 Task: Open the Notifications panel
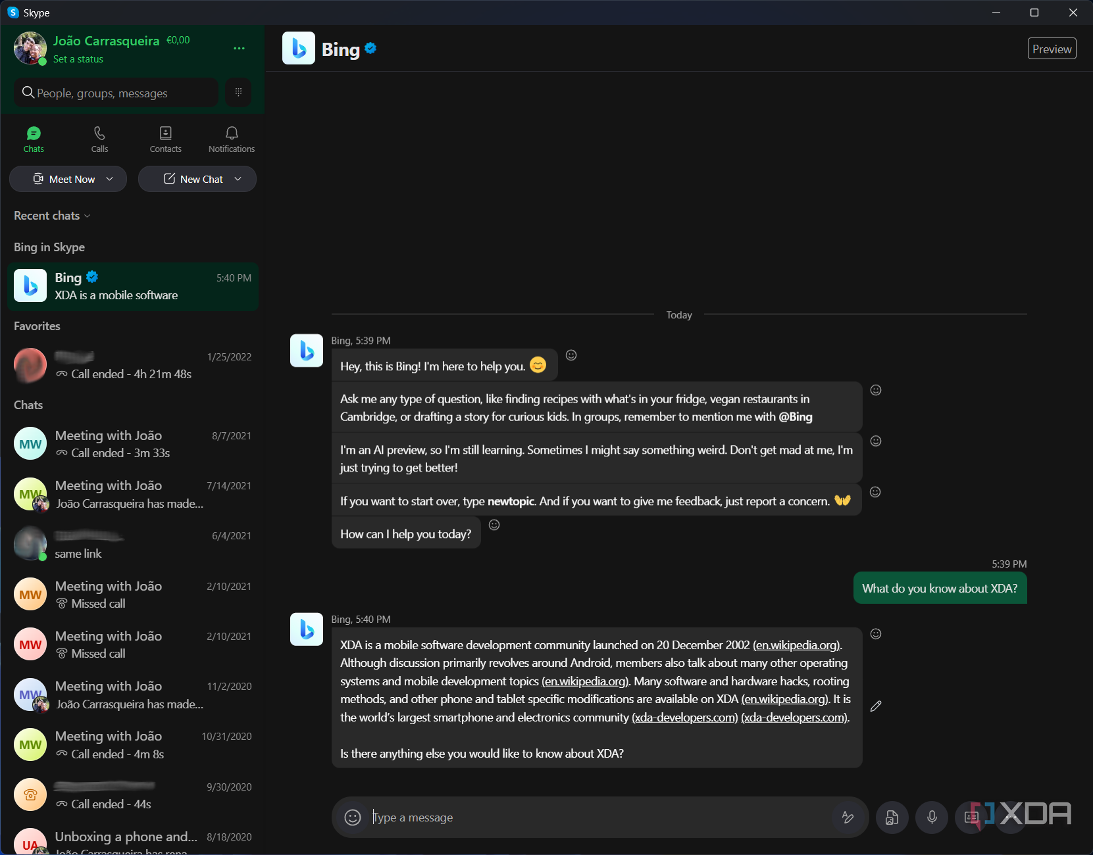click(x=231, y=139)
